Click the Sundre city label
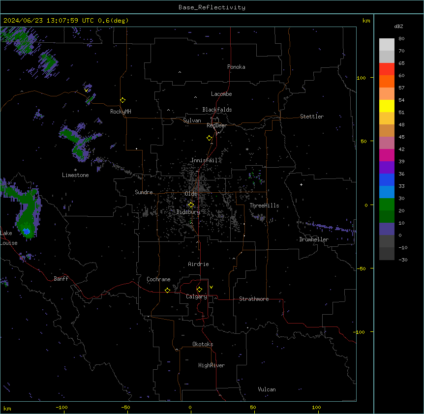 144,192
